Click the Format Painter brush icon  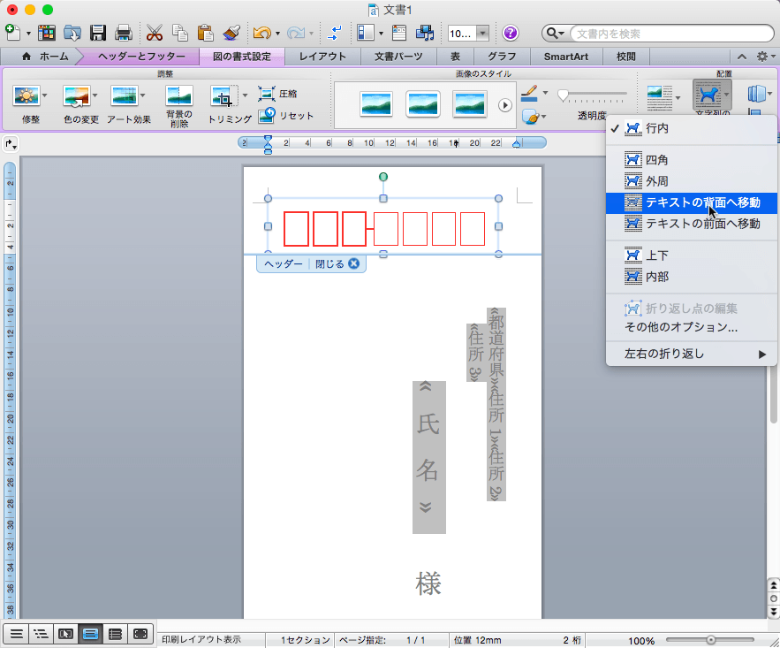231,34
